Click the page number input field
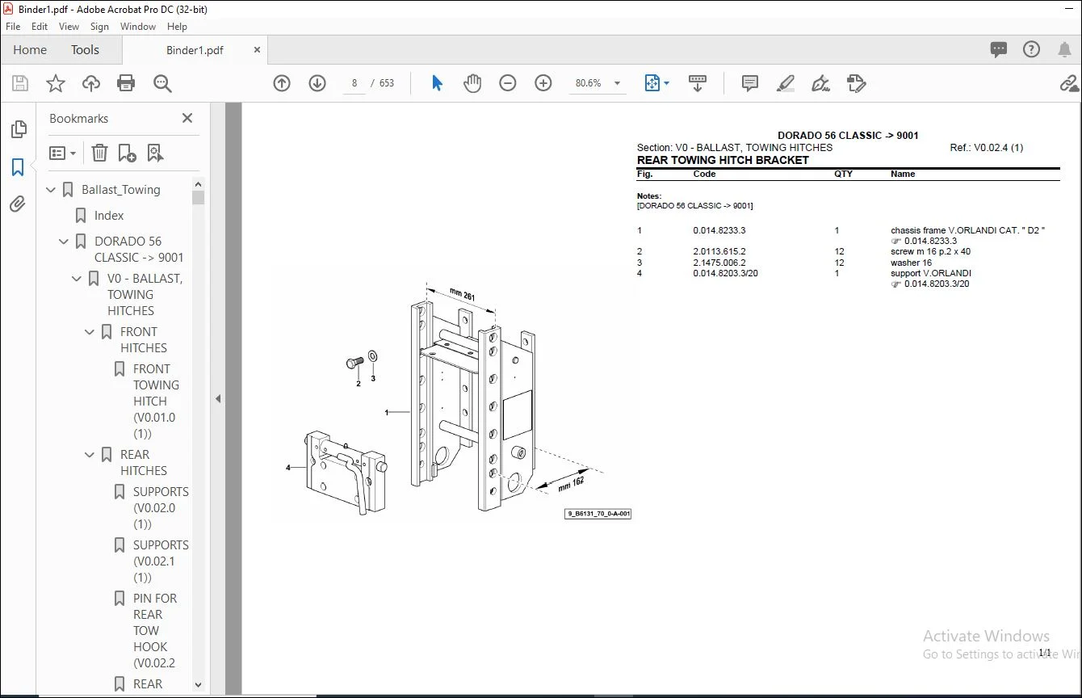This screenshot has width=1082, height=698. coord(354,83)
